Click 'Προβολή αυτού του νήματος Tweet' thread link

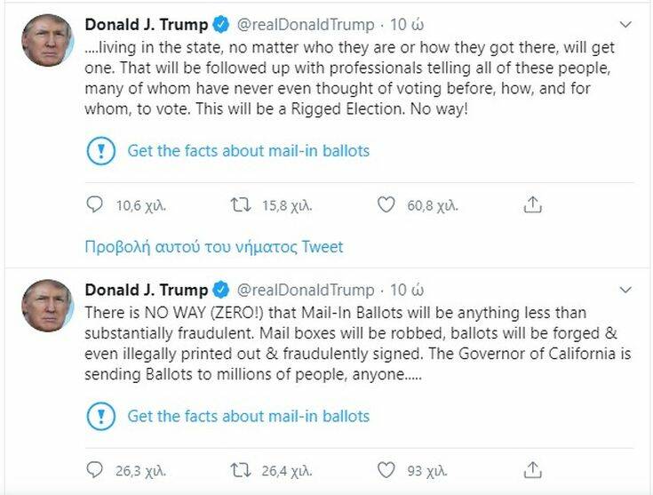pos(213,246)
